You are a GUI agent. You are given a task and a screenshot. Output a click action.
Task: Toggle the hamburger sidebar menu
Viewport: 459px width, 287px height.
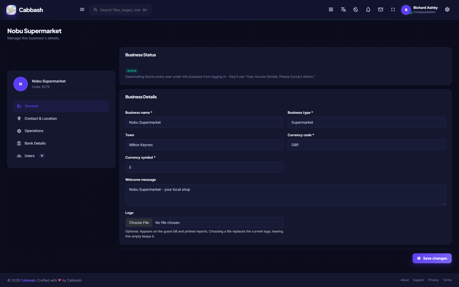[82, 10]
